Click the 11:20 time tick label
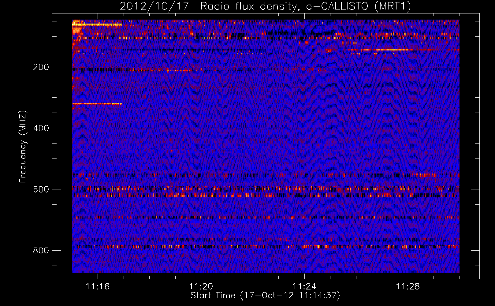Screen dimensions: 495x306 point(201,287)
